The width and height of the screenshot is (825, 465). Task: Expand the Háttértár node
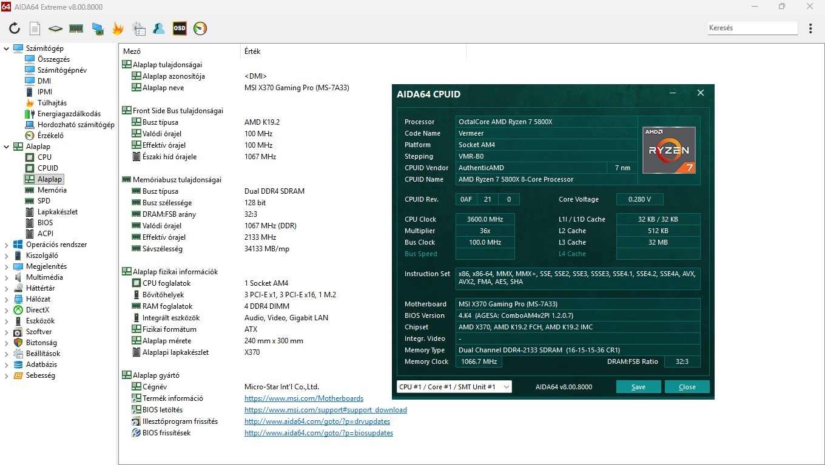[7, 288]
